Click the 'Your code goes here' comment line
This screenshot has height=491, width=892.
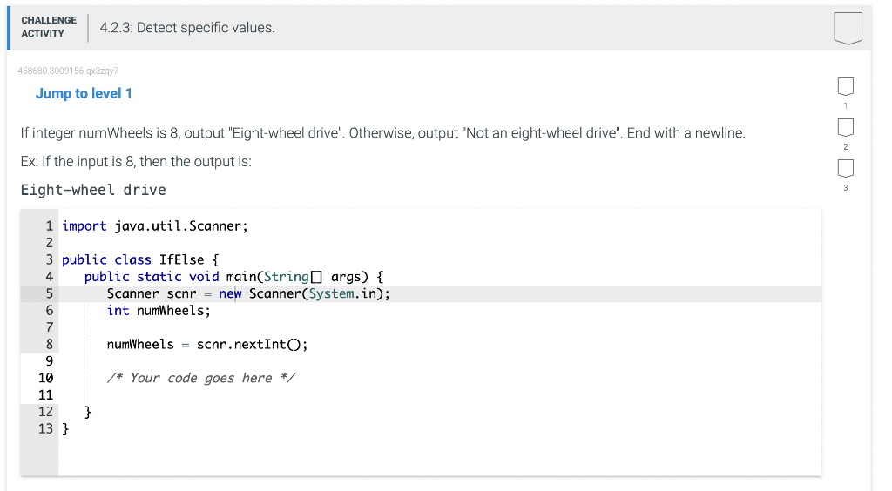(x=201, y=378)
